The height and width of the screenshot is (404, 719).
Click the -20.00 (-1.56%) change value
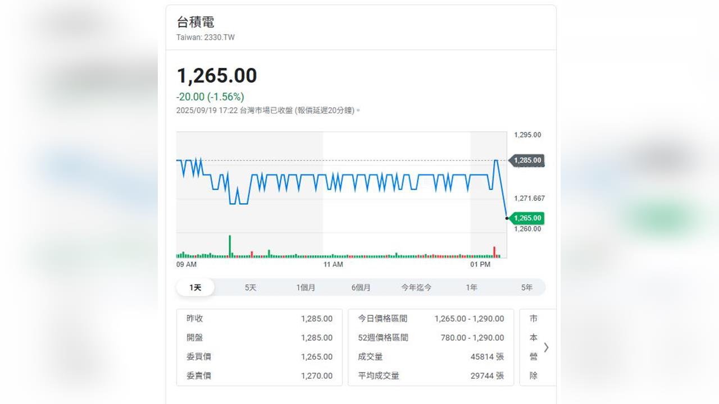coord(210,97)
